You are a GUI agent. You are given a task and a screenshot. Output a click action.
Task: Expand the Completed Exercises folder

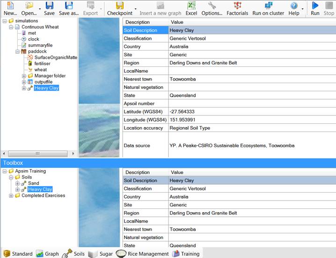(11, 195)
